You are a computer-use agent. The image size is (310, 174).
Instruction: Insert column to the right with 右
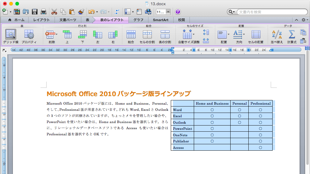point(113,37)
